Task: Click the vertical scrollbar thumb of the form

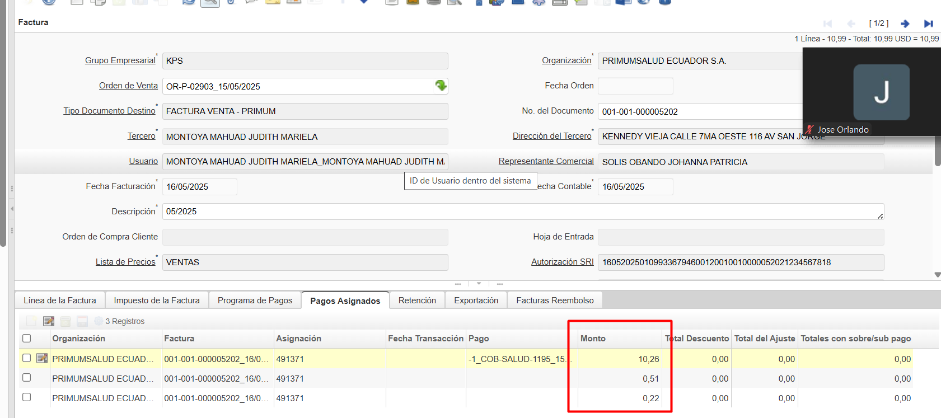Action: point(937,150)
